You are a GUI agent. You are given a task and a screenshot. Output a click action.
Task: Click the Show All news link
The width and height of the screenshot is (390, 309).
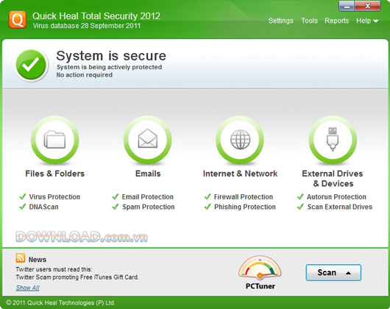(x=28, y=288)
